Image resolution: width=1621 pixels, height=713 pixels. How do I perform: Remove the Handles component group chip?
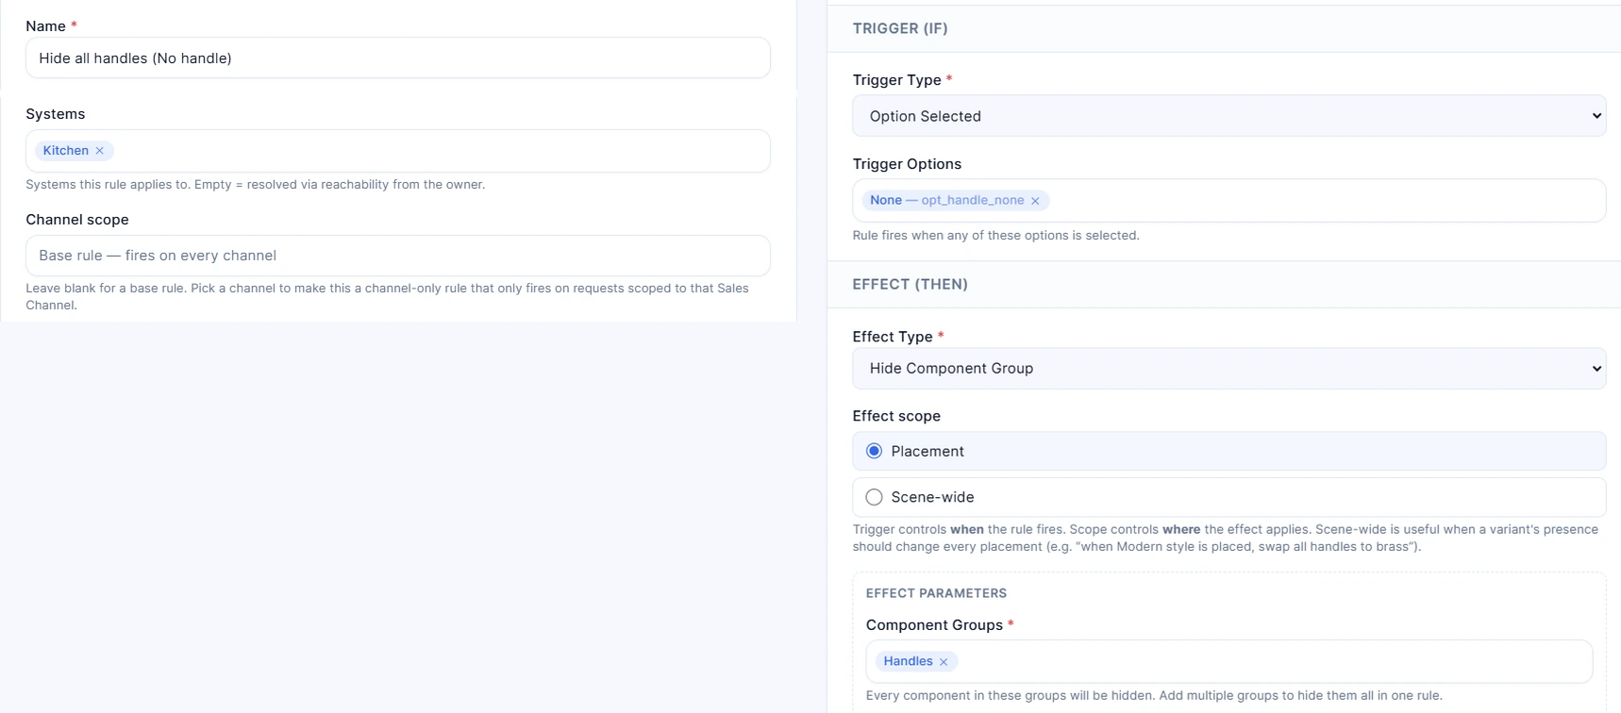coord(944,662)
